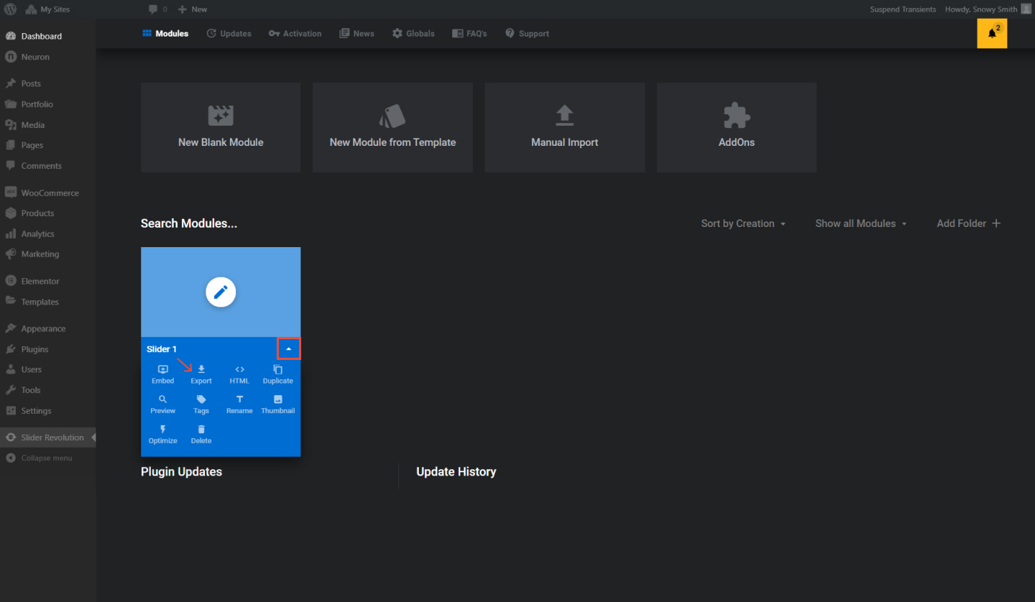Viewport: 1035px width, 602px height.
Task: Click the Manual Import tile
Action: click(x=565, y=127)
